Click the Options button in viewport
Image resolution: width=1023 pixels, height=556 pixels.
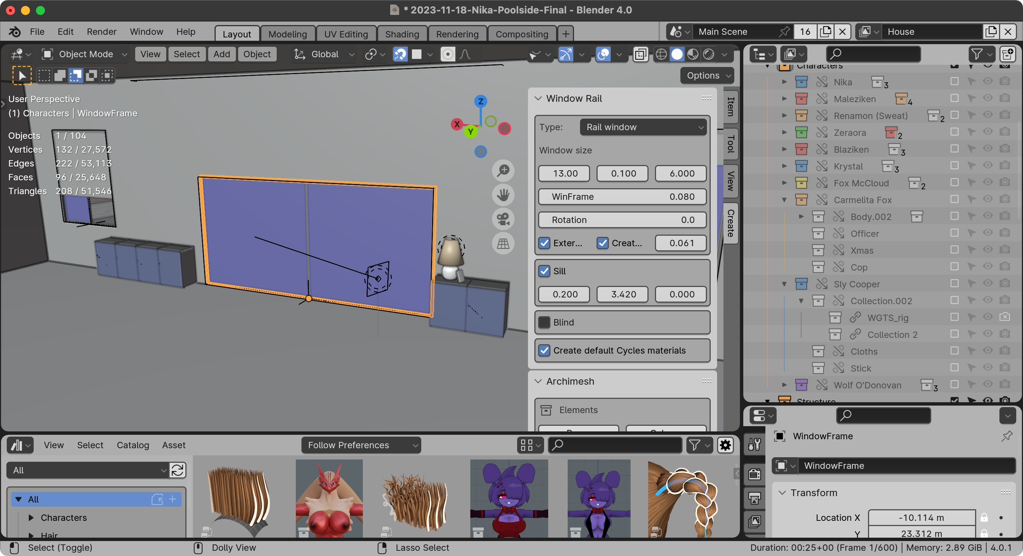pos(707,76)
